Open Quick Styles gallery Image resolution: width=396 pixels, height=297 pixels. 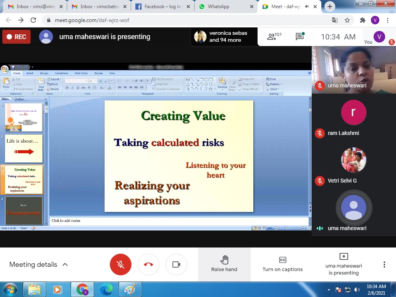point(232,85)
